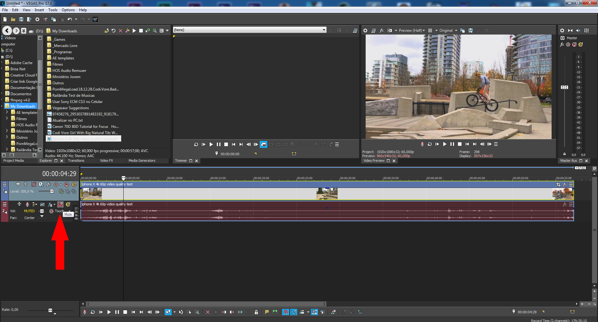Click the Lock Event padlock icon
This screenshot has height=322, width=598.
(x=256, y=312)
